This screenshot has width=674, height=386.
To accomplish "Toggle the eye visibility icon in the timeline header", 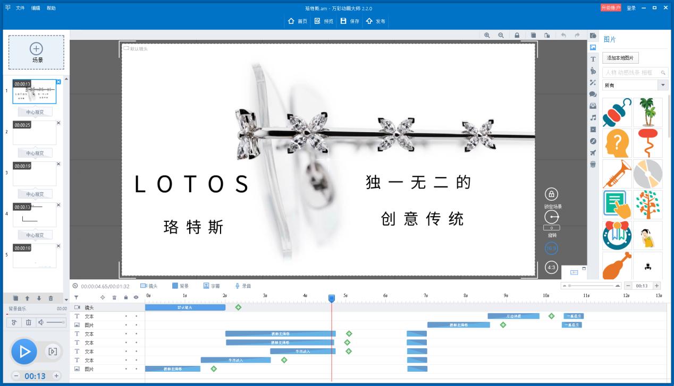I will pyautogui.click(x=136, y=297).
